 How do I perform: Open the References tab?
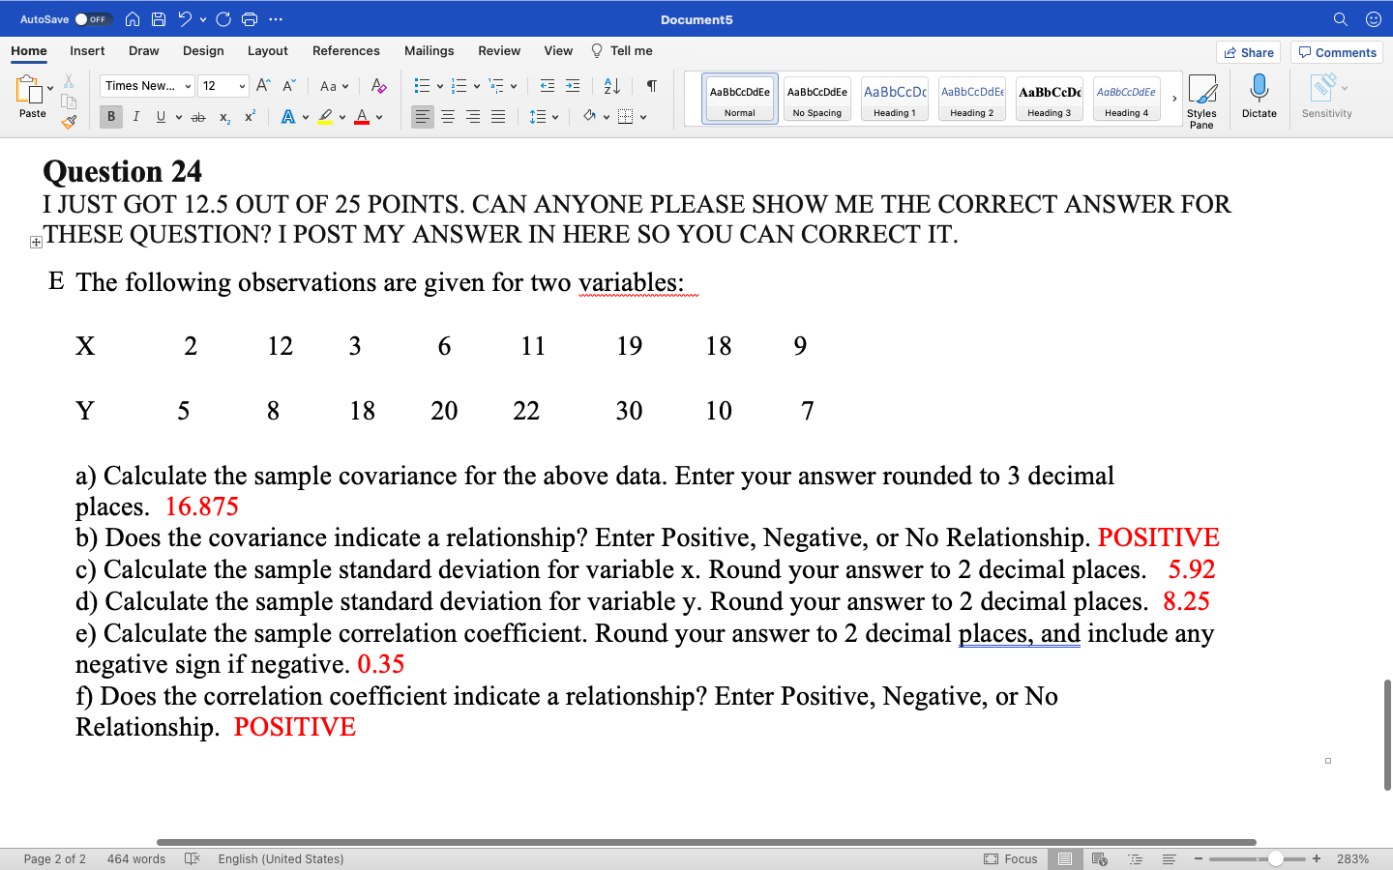coord(346,50)
